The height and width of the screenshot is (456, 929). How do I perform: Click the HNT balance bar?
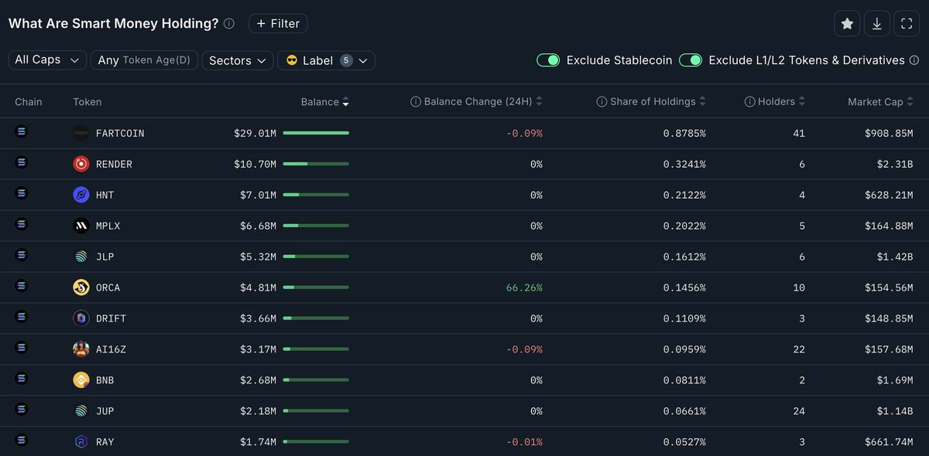(316, 195)
